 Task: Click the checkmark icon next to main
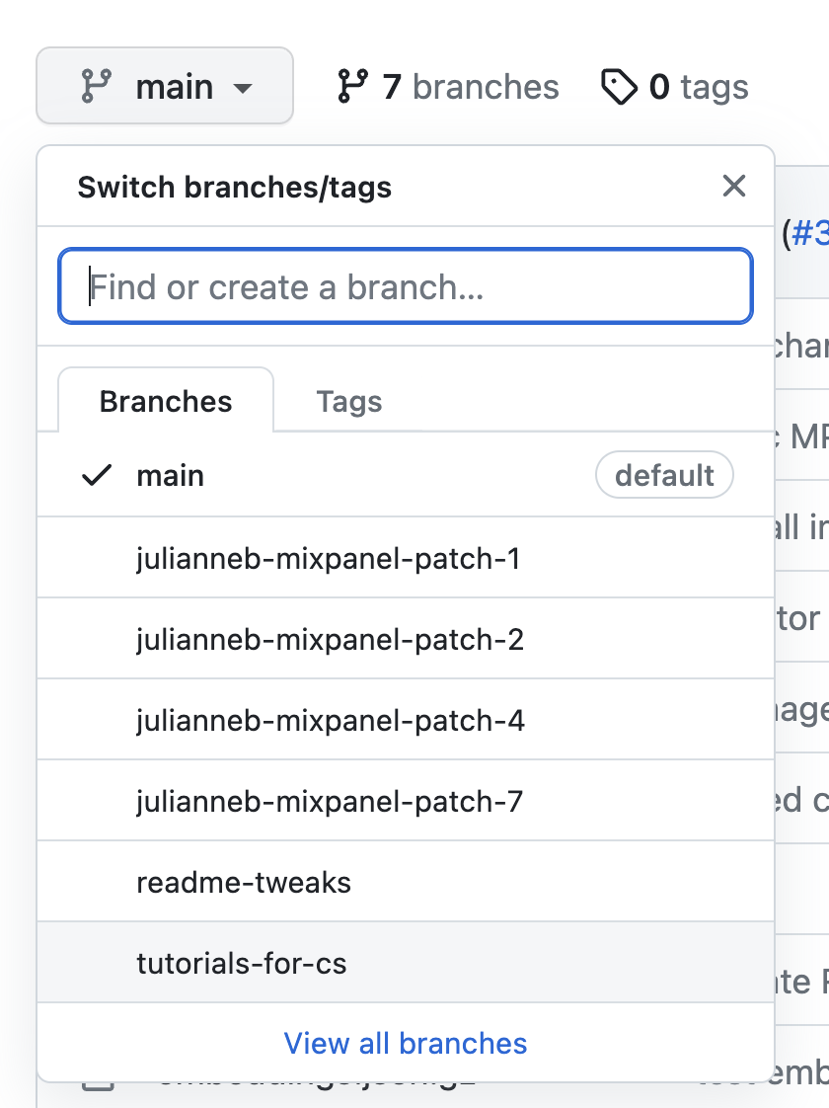pos(97,476)
